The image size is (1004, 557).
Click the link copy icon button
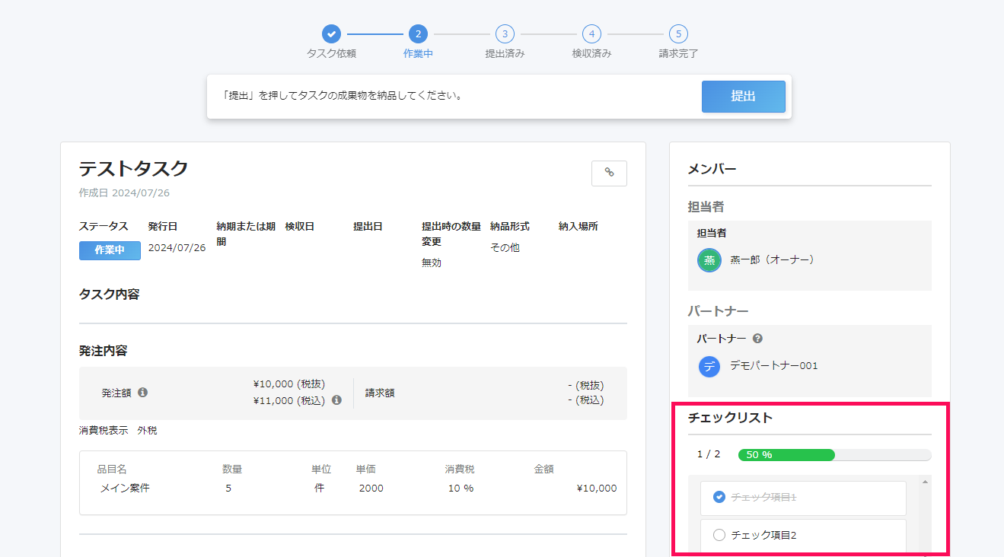609,173
